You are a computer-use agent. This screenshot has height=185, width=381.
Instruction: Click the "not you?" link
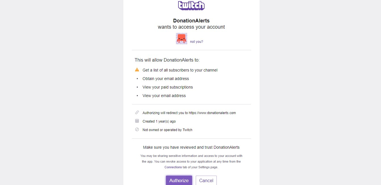click(197, 42)
